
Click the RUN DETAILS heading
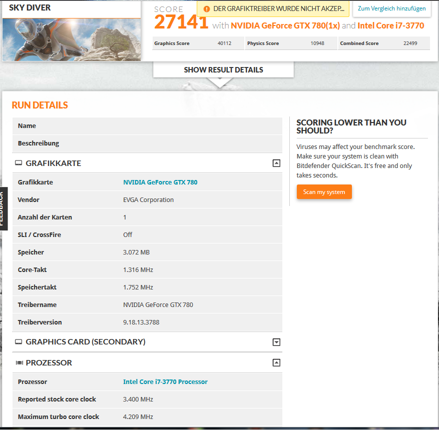tap(40, 105)
